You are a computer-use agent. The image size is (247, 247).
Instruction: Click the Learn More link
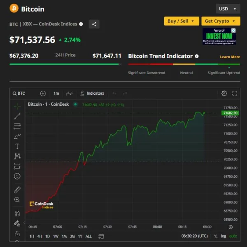click(230, 57)
